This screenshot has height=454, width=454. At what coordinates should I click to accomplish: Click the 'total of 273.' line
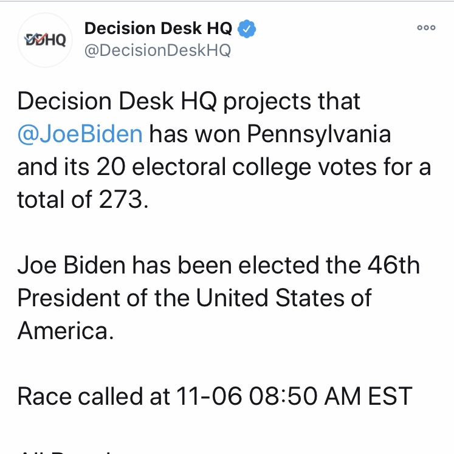pyautogui.click(x=83, y=200)
